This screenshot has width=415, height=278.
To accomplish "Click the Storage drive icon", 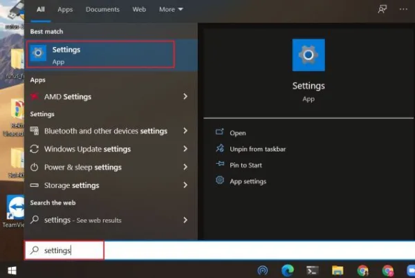I will coord(35,185).
